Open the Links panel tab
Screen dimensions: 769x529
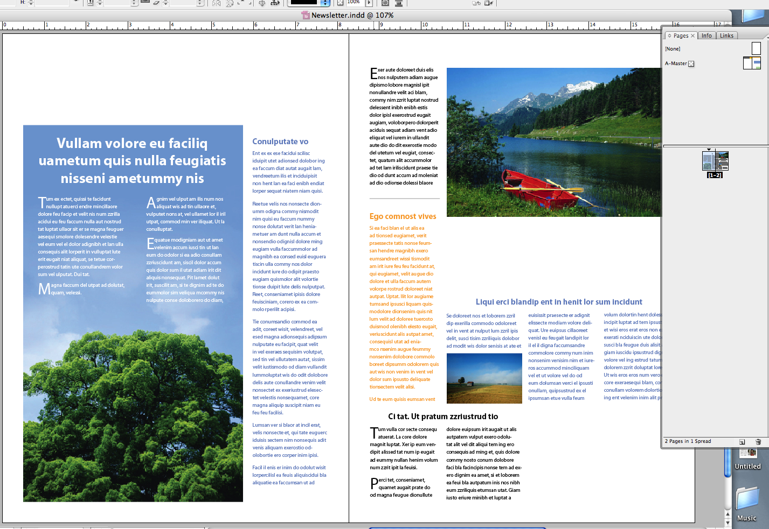pyautogui.click(x=726, y=36)
